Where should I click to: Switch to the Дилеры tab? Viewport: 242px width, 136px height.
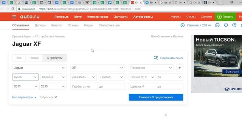[x=40, y=25]
